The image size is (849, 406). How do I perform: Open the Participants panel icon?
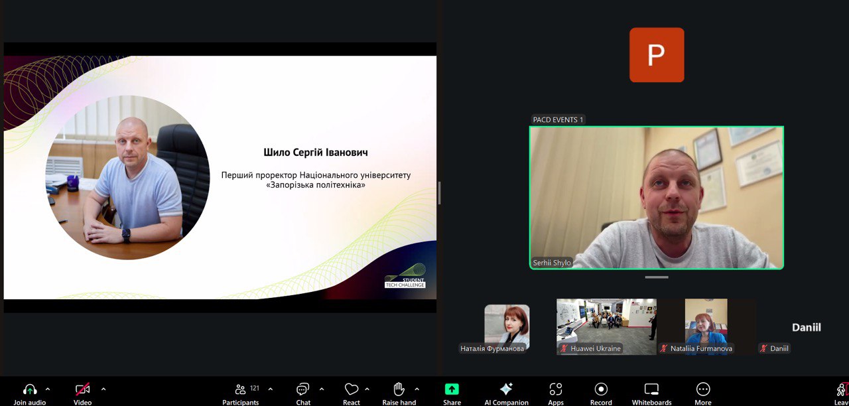(x=241, y=389)
